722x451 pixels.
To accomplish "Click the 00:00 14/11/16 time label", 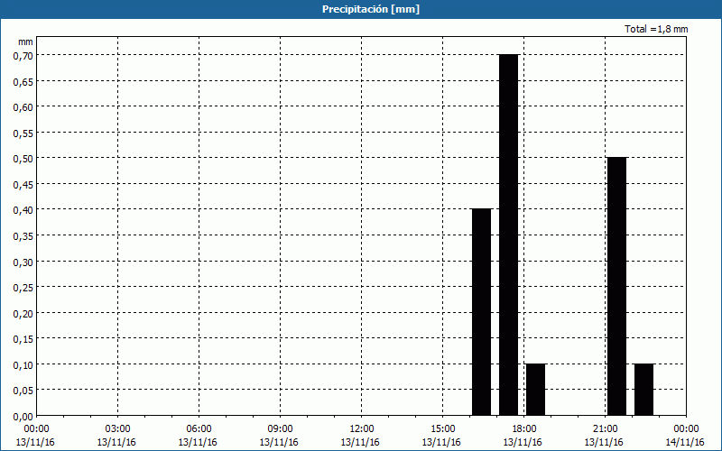I will [685, 436].
